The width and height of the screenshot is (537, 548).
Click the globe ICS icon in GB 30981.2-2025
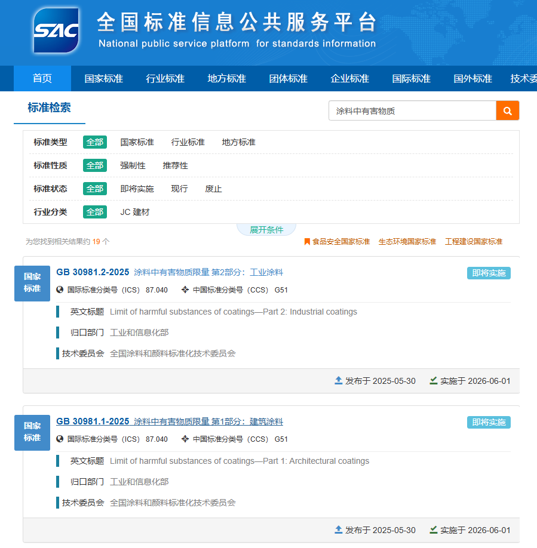pyautogui.click(x=60, y=290)
